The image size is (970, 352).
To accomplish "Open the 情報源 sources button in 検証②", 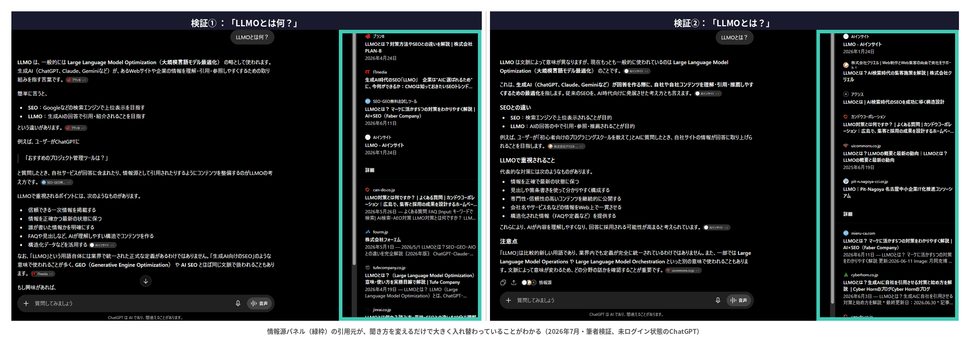I will click(537, 282).
